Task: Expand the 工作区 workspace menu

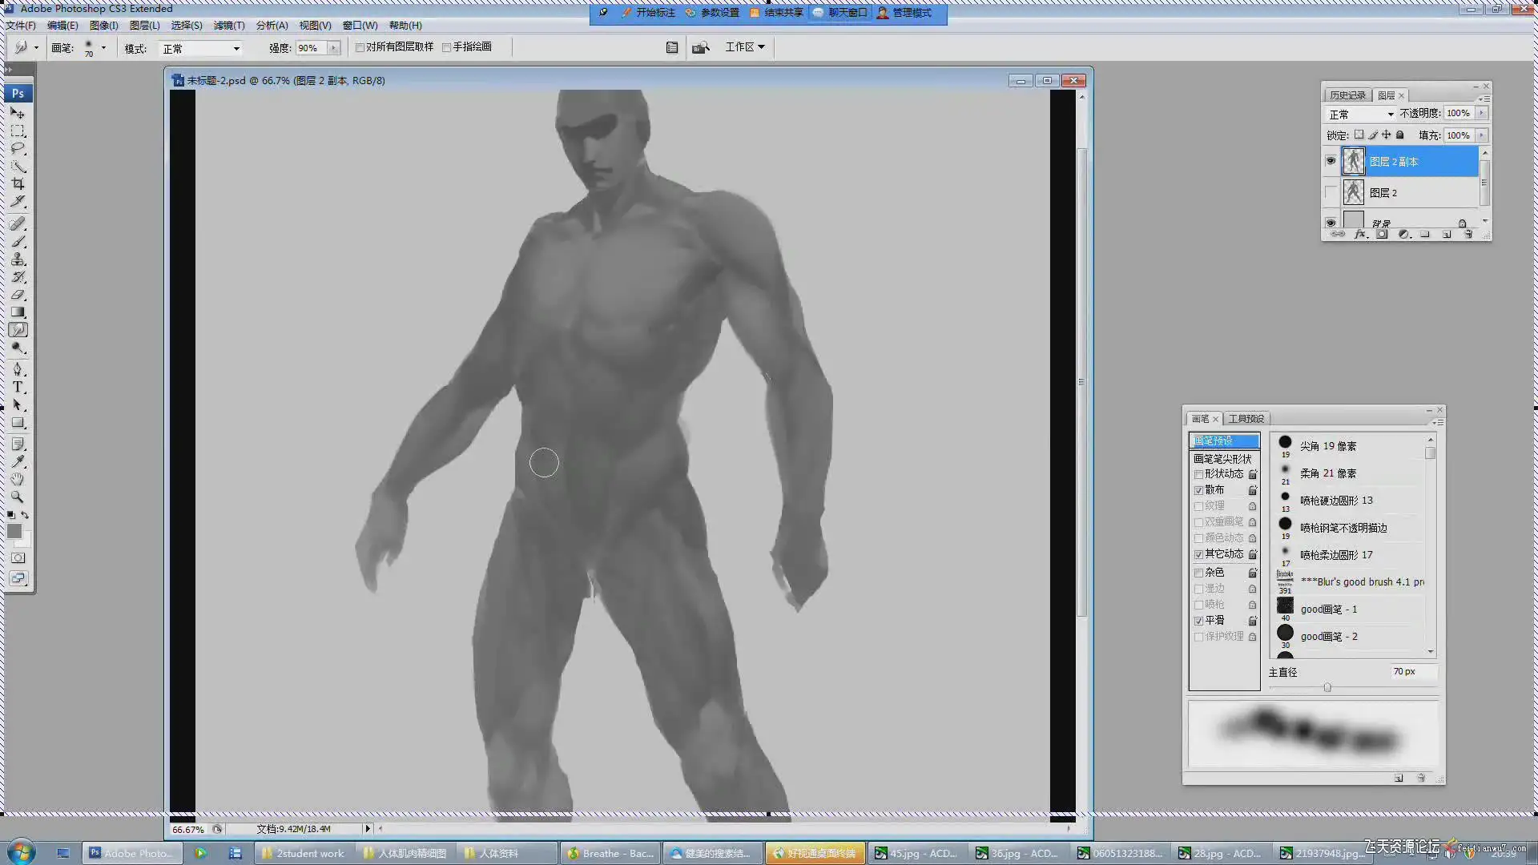Action: click(x=745, y=47)
